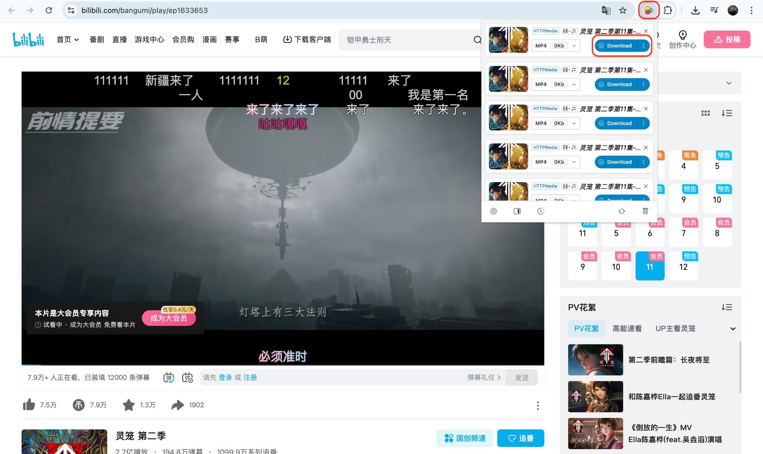The image size is (763, 454).
Task: Open the colorful video downloader extension icon
Action: (649, 10)
